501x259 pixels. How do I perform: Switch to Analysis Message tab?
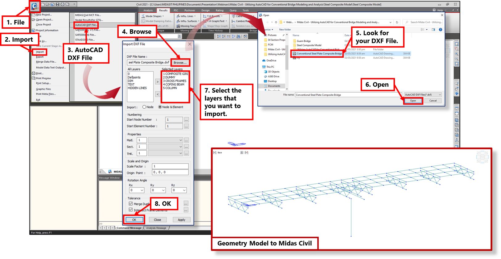pyautogui.click(x=156, y=228)
